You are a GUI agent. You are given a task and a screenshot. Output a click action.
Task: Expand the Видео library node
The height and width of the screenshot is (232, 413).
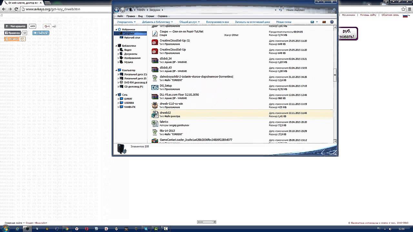click(118, 50)
